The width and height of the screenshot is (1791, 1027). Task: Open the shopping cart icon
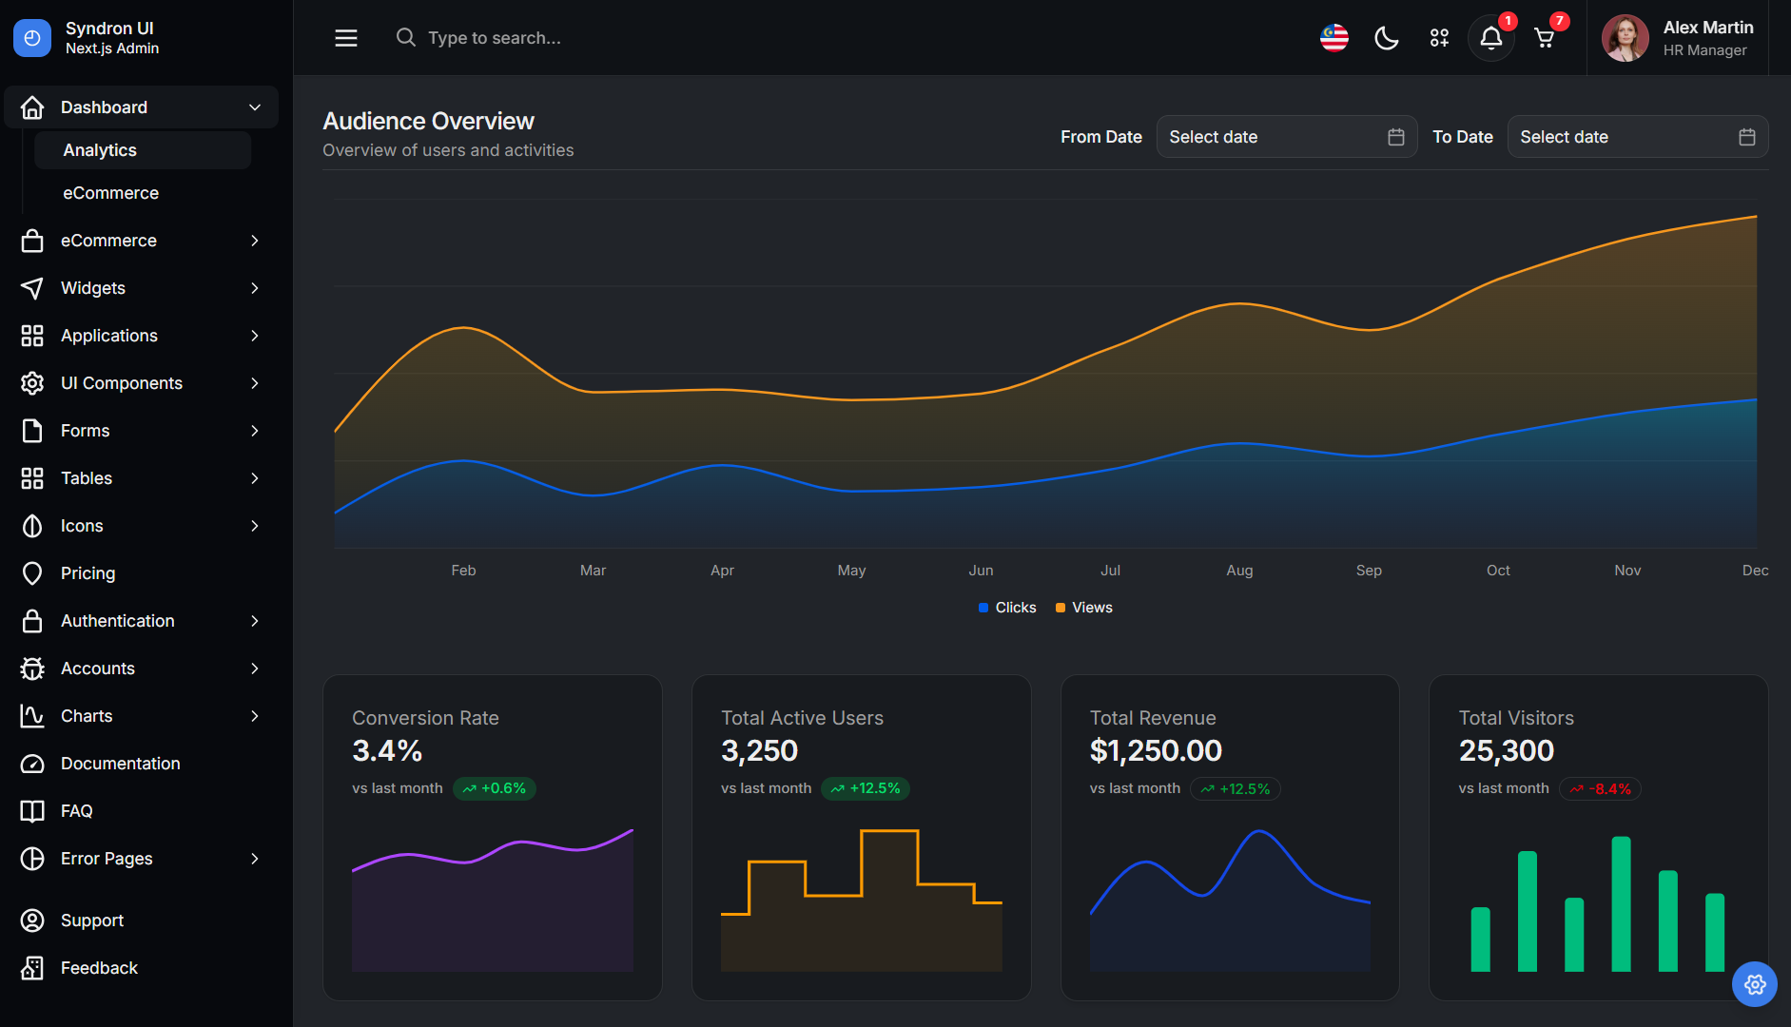1545,38
